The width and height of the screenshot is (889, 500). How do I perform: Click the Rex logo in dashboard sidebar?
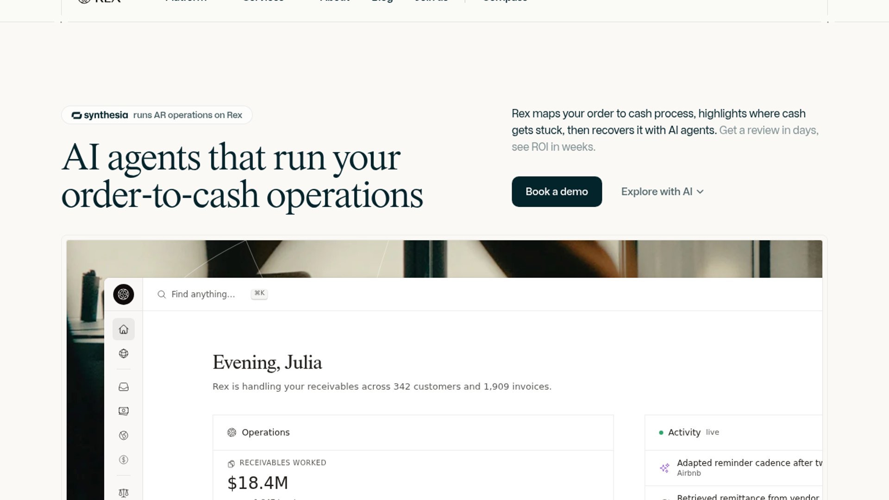(x=124, y=294)
